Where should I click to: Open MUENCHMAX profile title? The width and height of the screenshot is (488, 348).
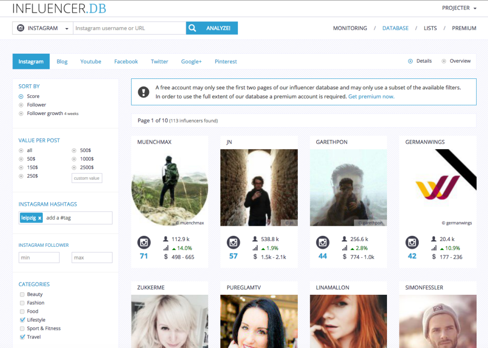[x=154, y=142]
